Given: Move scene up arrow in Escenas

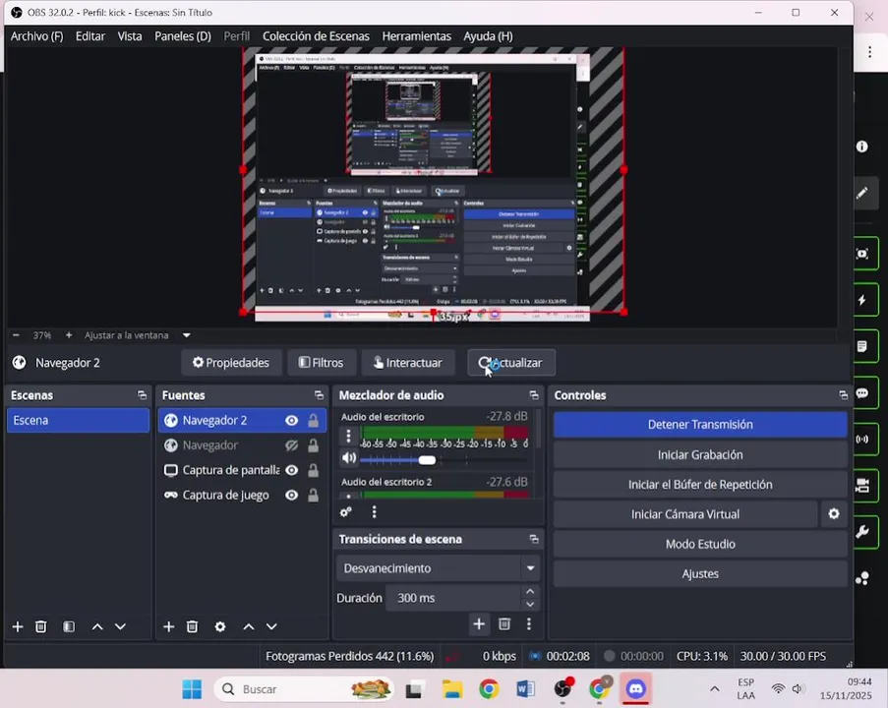Looking at the screenshot, I should [x=97, y=626].
